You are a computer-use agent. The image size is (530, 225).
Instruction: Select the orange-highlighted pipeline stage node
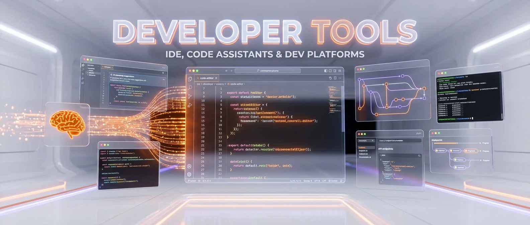click(x=470, y=151)
